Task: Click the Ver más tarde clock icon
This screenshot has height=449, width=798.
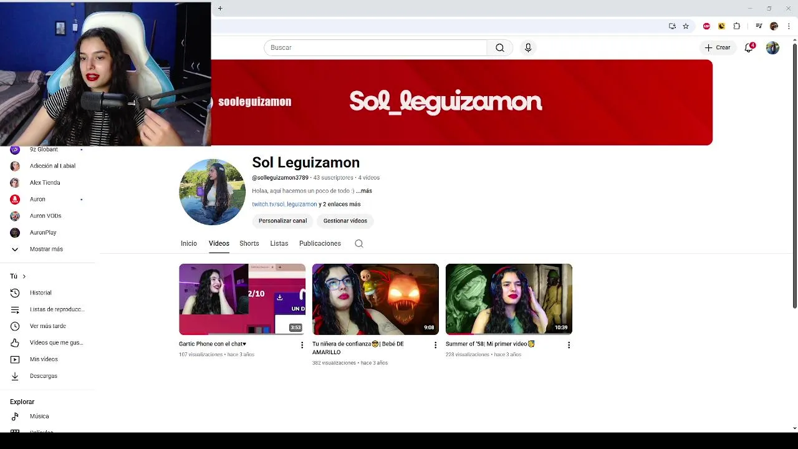Action: click(x=15, y=326)
